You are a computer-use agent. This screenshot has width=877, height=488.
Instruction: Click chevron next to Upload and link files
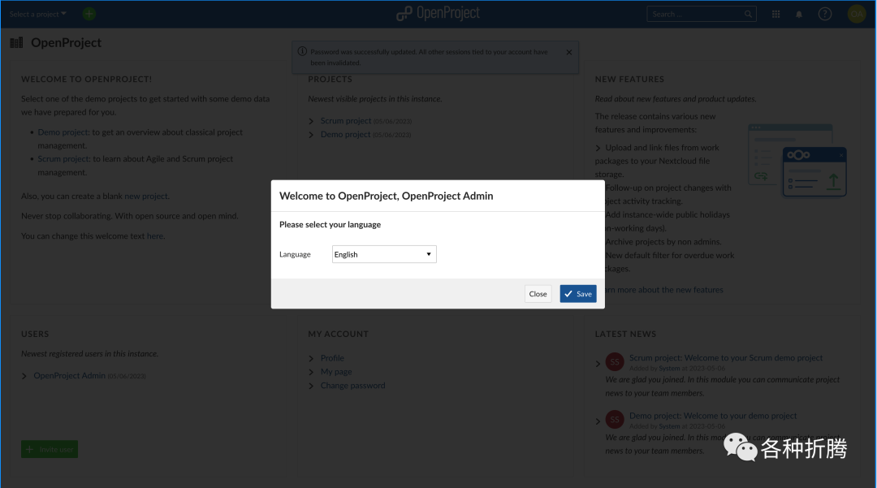tap(598, 148)
